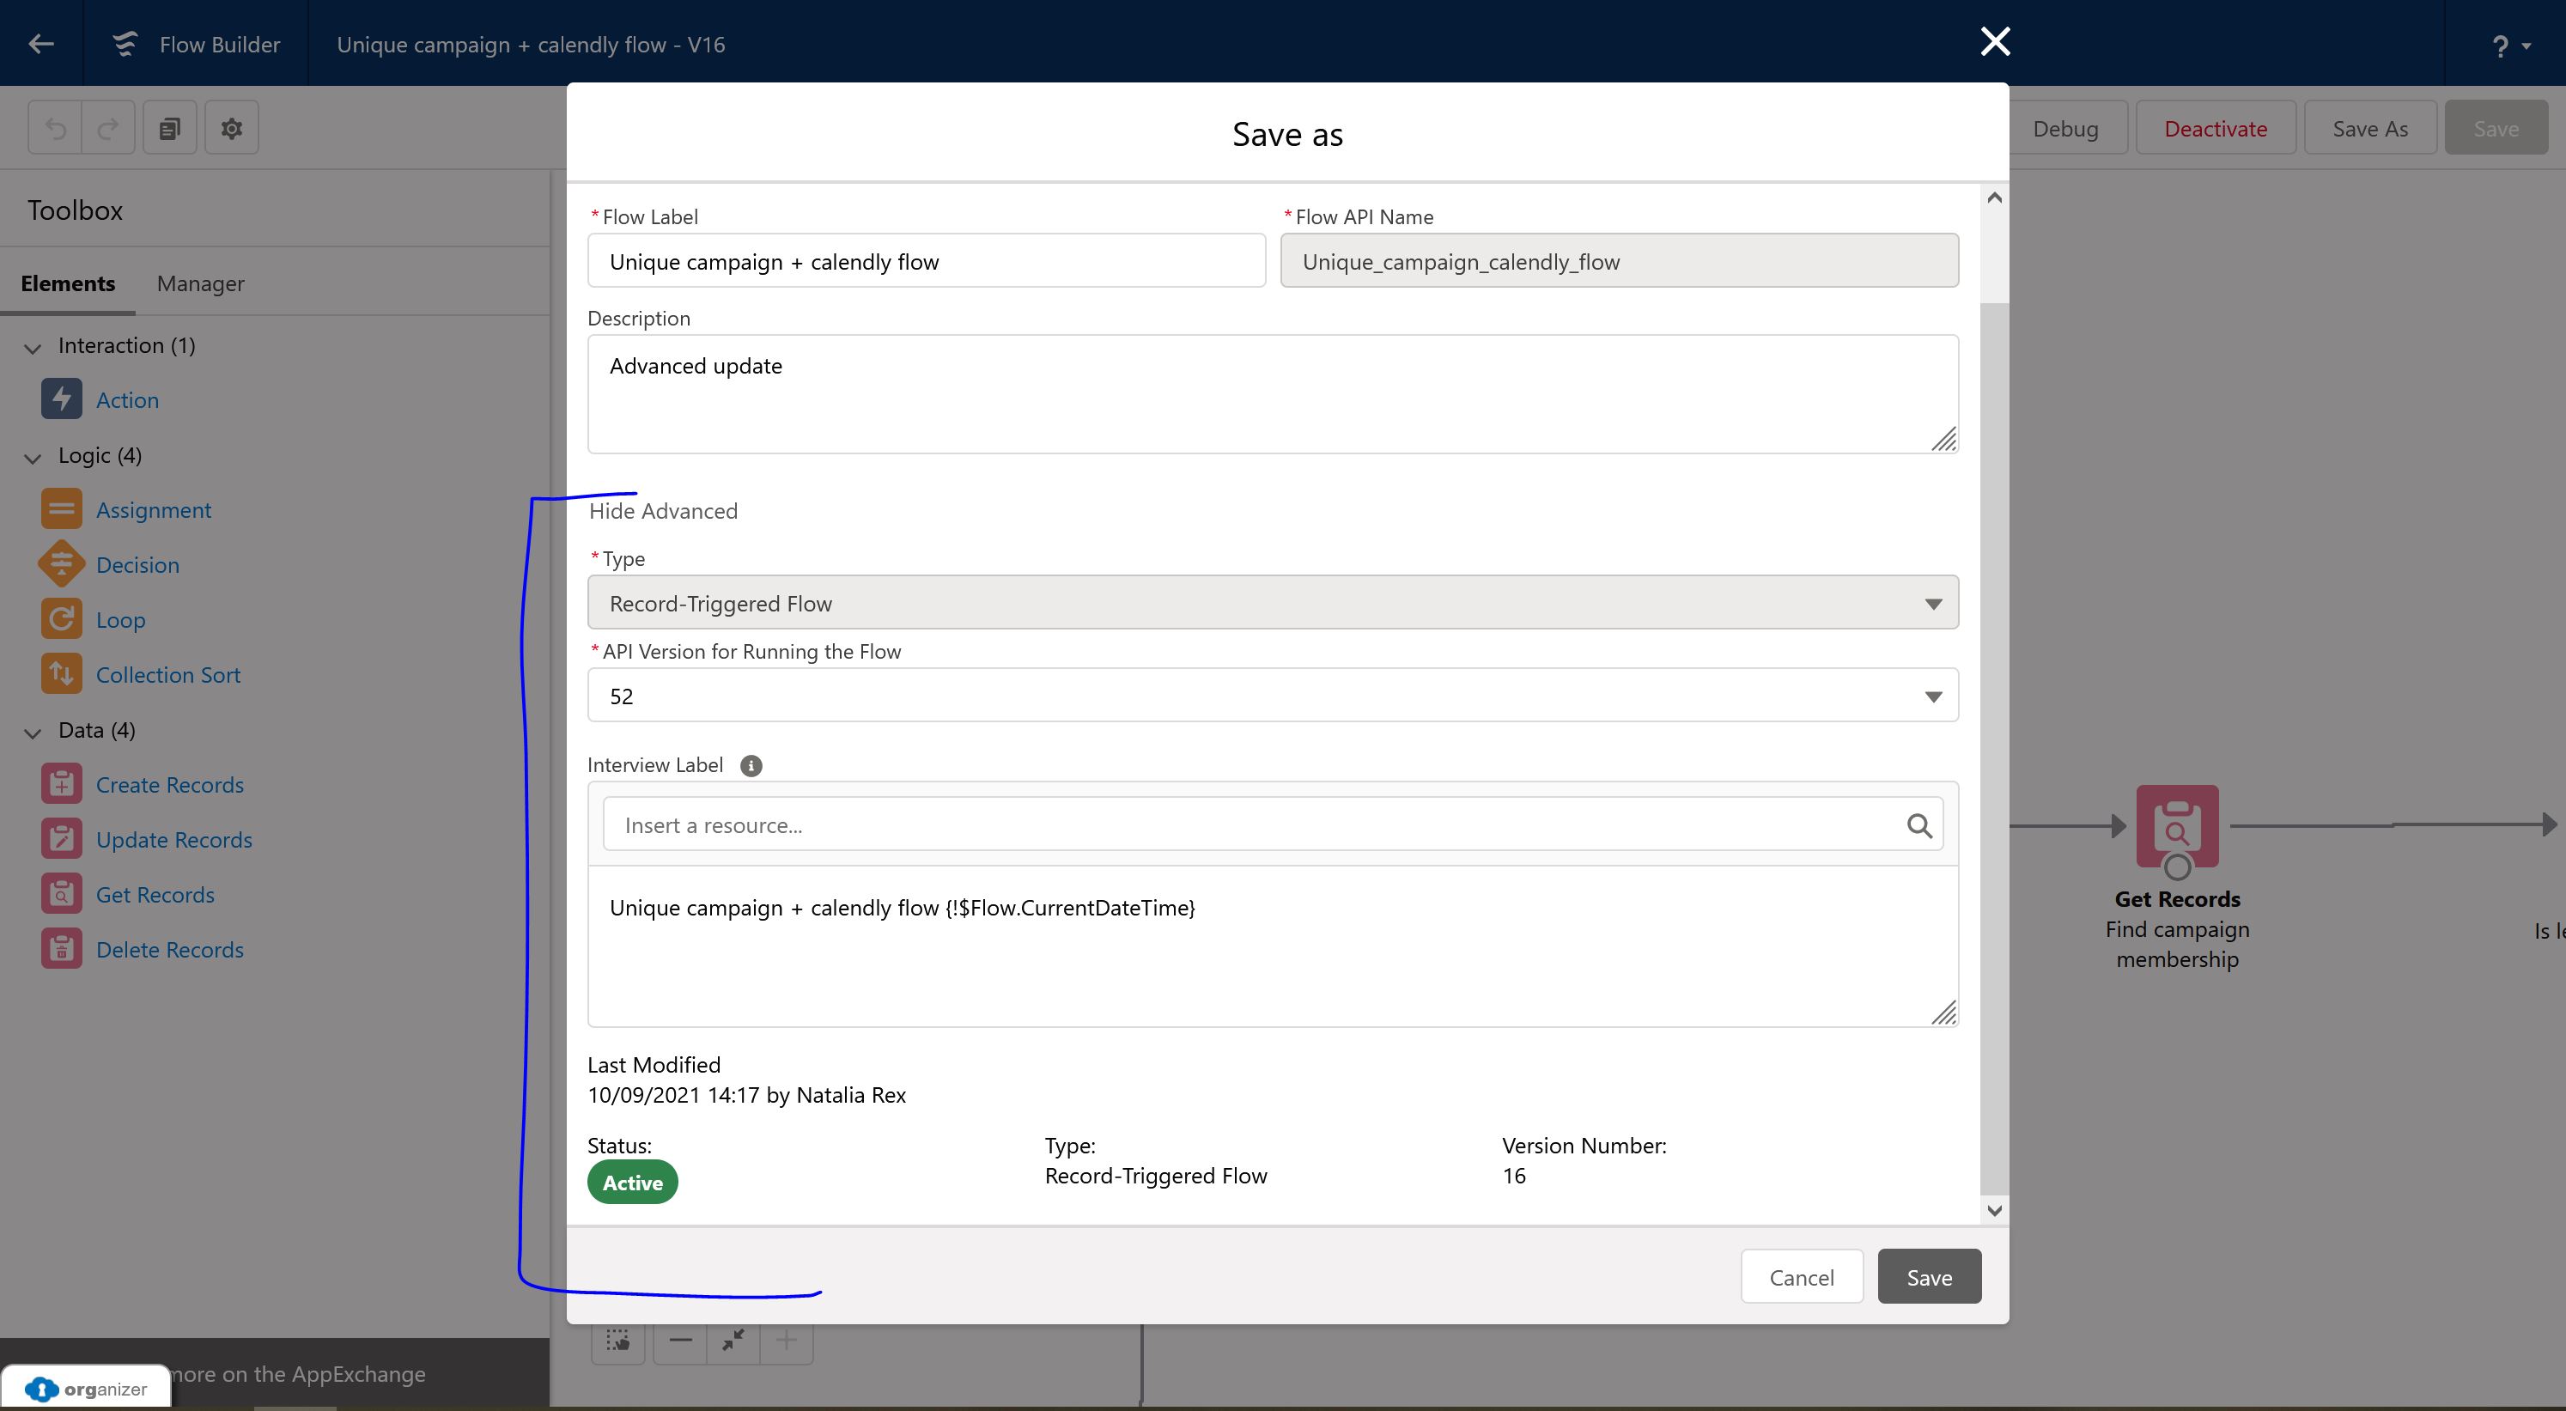Screen dimensions: 2566x1411
Task: Click inside the Flow Label input field
Action: point(926,261)
